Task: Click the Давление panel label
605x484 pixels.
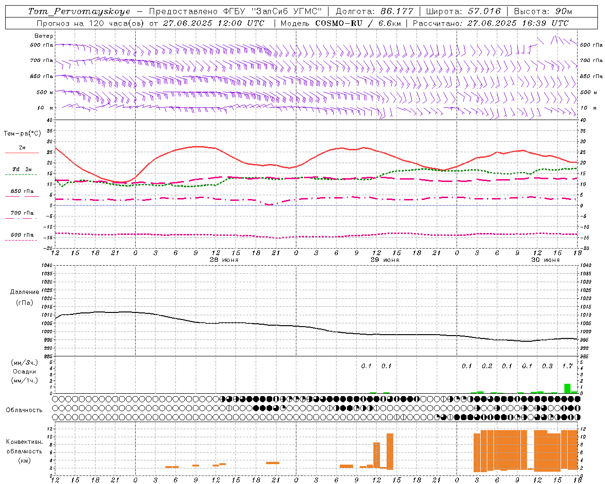Action: tap(25, 292)
